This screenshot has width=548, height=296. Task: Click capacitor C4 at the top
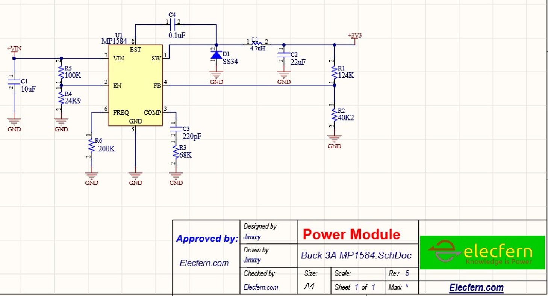click(172, 24)
